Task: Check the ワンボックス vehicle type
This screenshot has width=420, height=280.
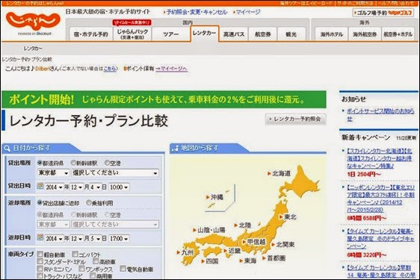Action: pos(81,268)
